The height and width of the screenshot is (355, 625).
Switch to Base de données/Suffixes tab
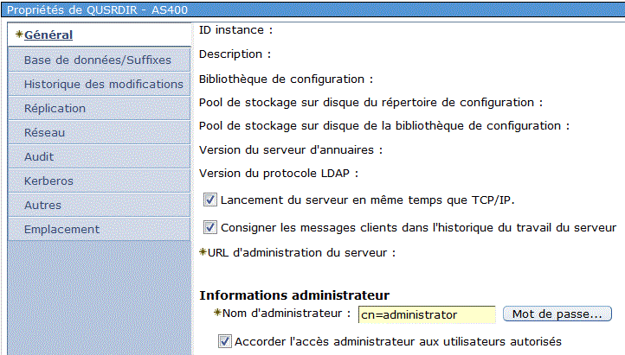(x=99, y=60)
